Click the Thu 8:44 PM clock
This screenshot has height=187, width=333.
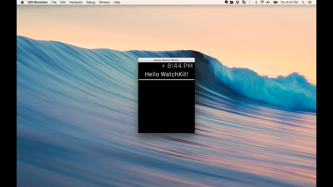289,2
